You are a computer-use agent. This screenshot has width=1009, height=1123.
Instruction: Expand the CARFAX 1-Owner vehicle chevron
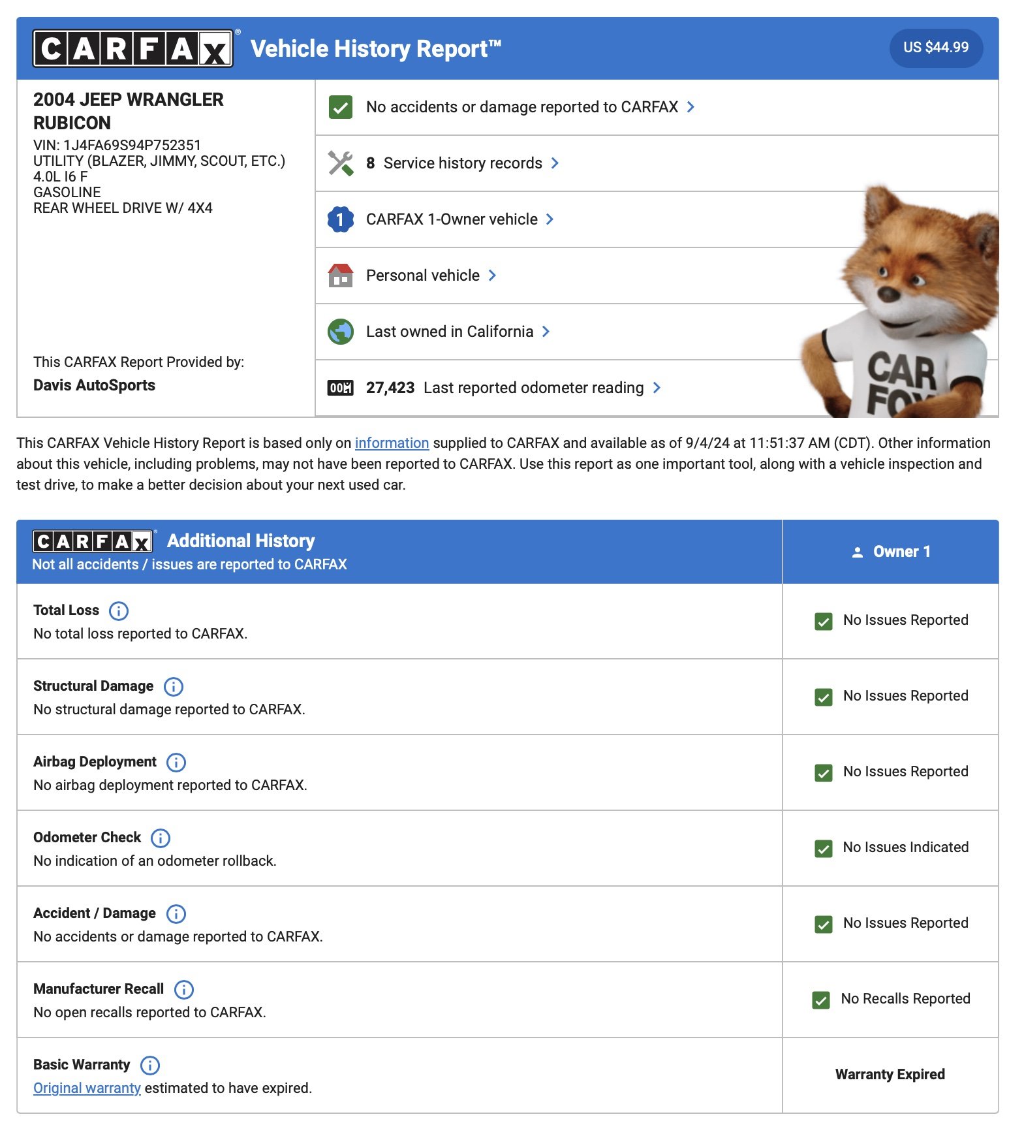pyautogui.click(x=550, y=219)
